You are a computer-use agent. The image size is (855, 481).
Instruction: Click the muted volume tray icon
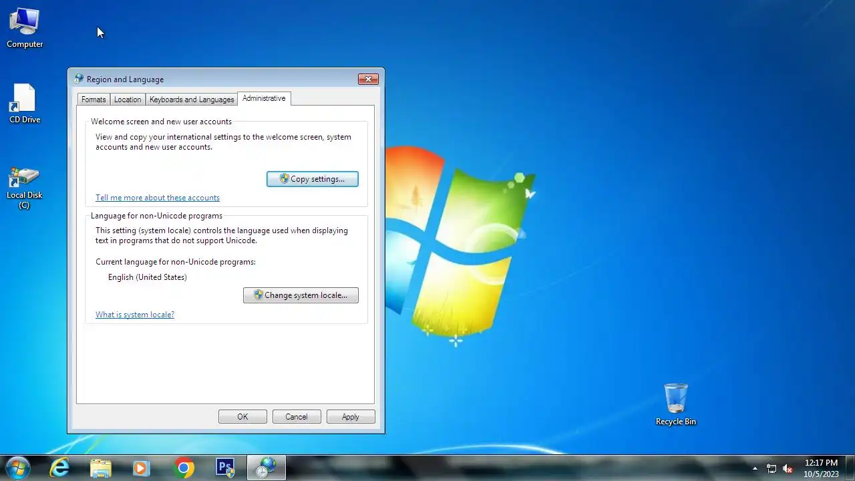tap(788, 468)
